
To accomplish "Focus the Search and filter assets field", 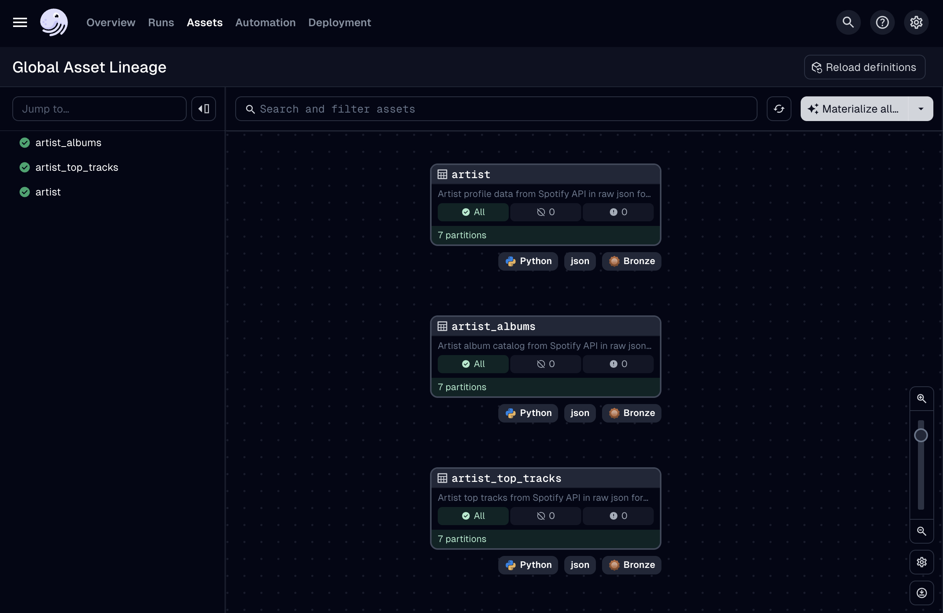I will (496, 109).
